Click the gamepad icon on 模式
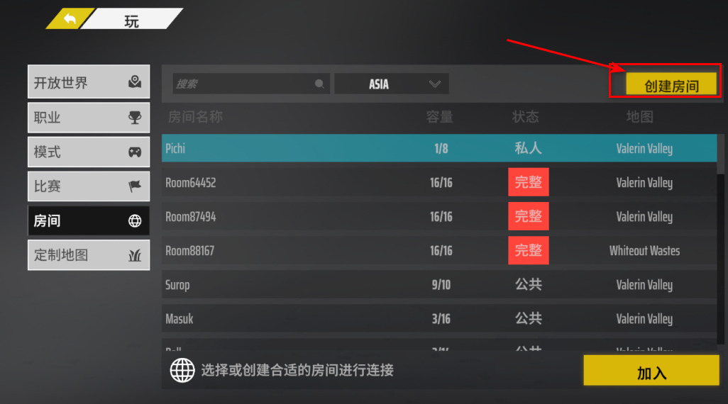Image resolution: width=728 pixels, height=404 pixels. coord(135,152)
